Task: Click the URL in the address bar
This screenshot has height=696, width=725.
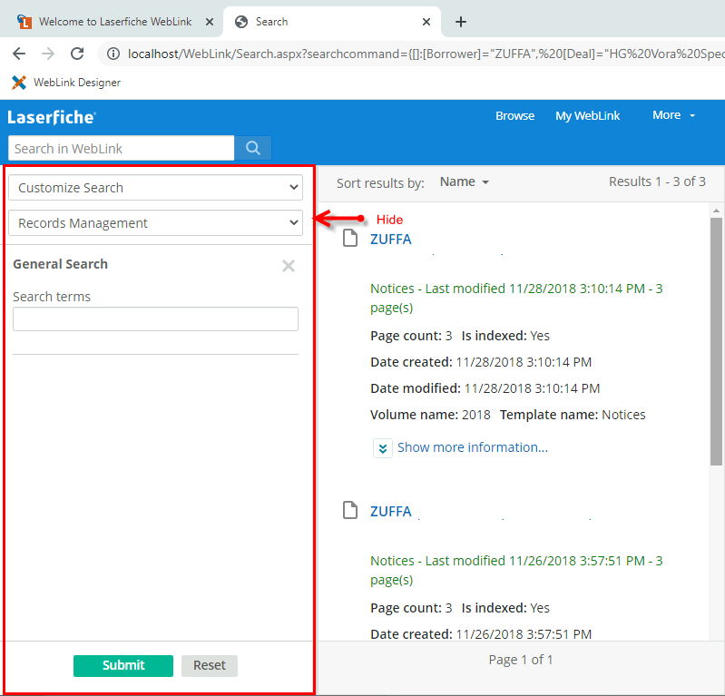Action: [426, 54]
